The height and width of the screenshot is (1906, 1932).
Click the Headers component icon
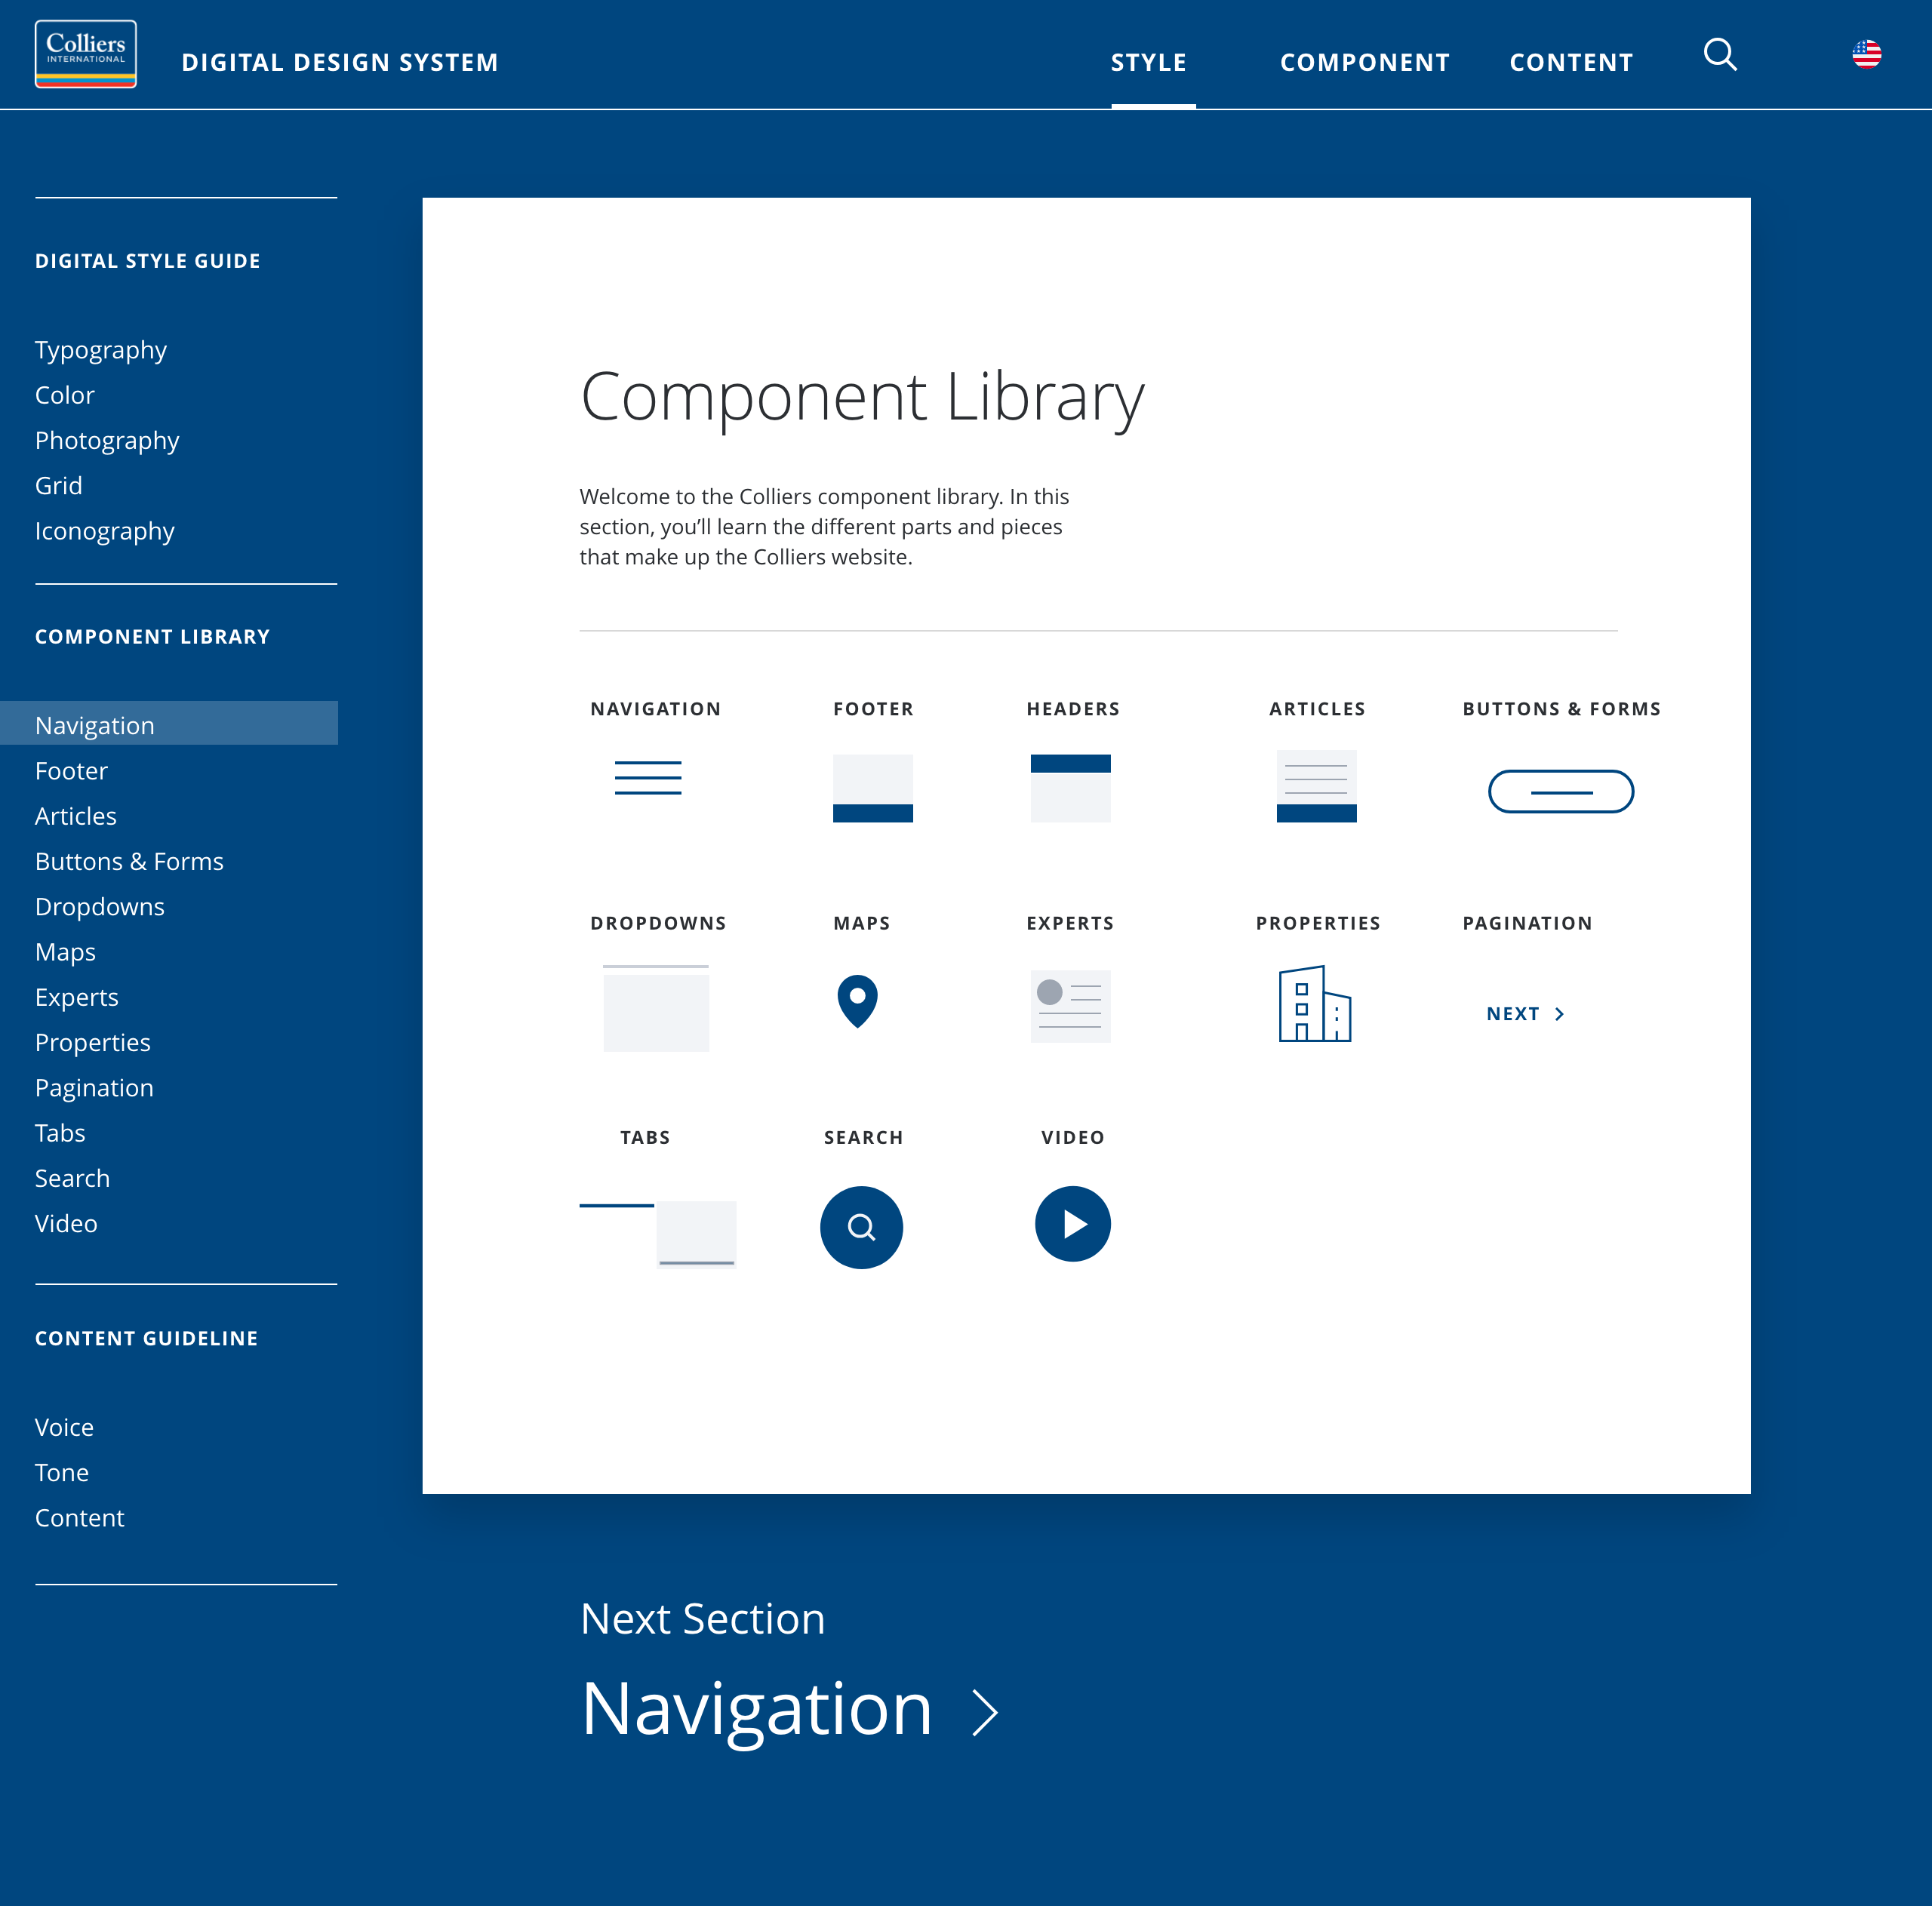coord(1070,788)
